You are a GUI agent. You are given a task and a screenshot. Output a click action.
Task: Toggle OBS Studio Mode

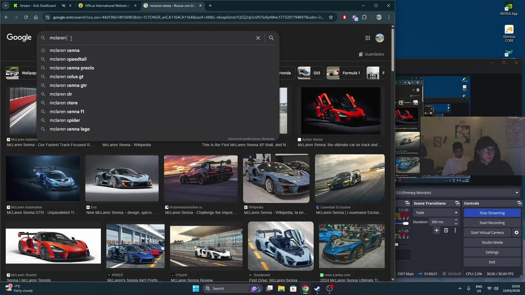point(492,243)
